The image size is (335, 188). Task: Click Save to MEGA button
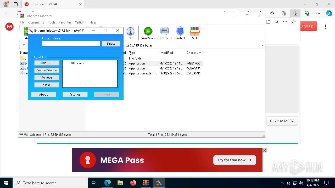pyautogui.click(x=282, y=121)
